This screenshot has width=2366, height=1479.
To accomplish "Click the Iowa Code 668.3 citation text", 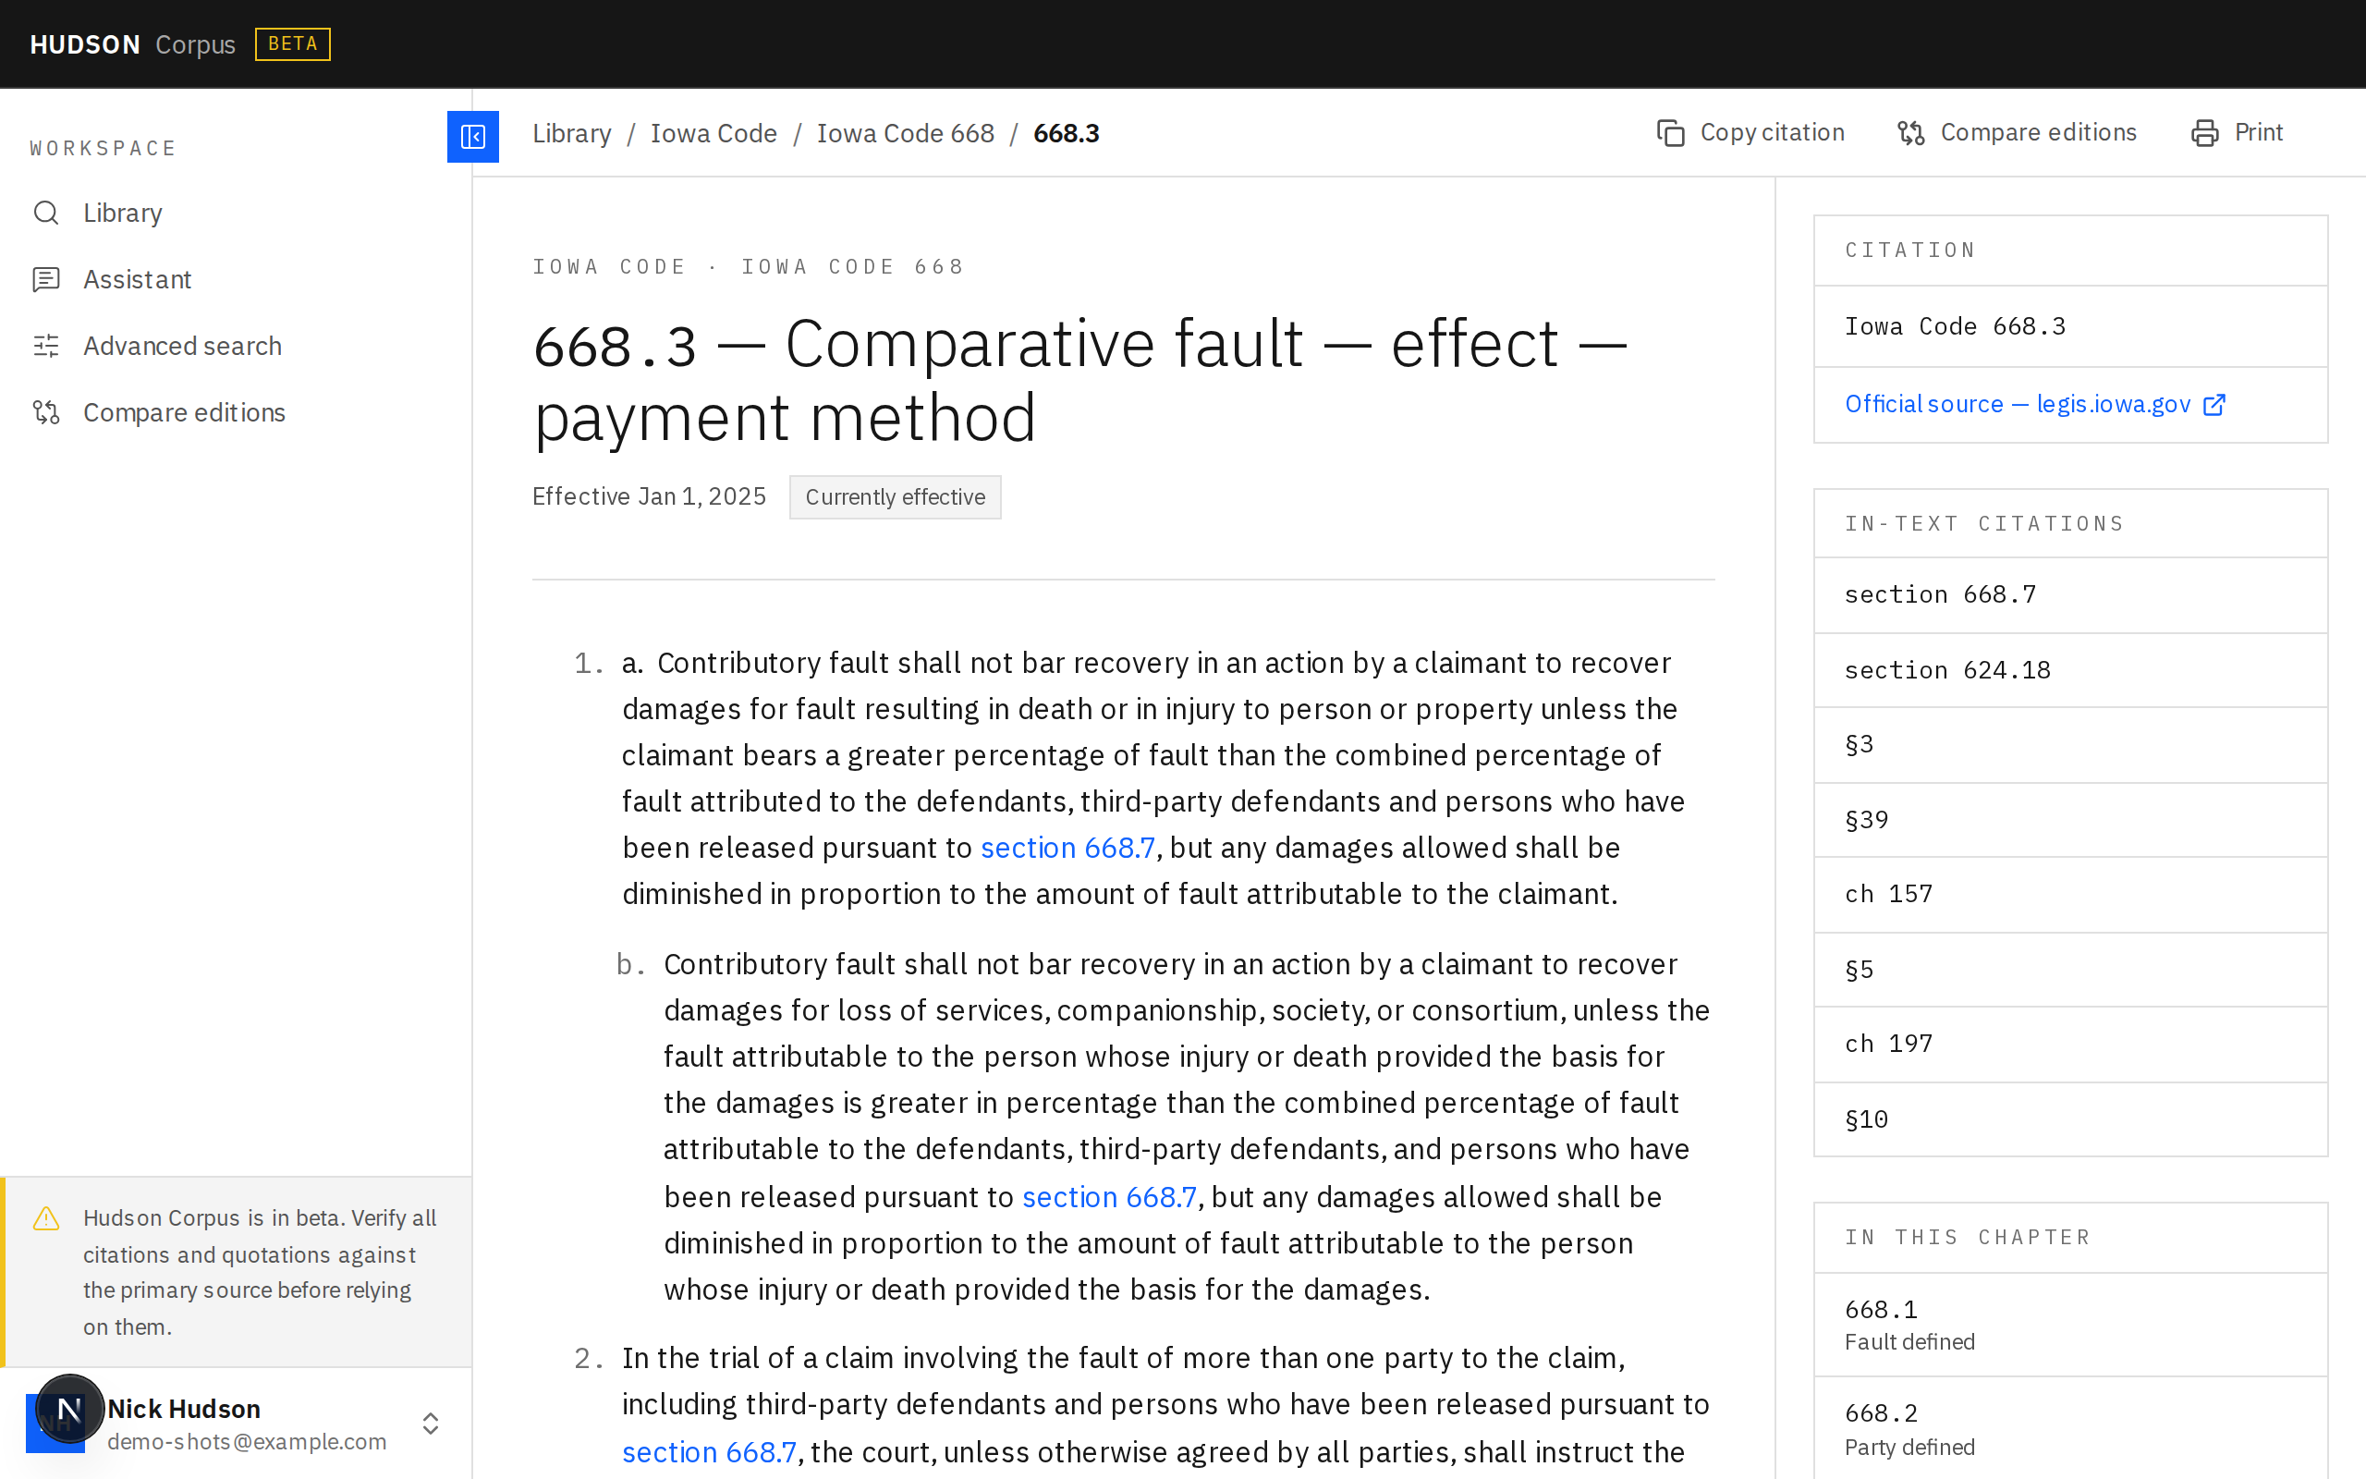I will 1955,326.
